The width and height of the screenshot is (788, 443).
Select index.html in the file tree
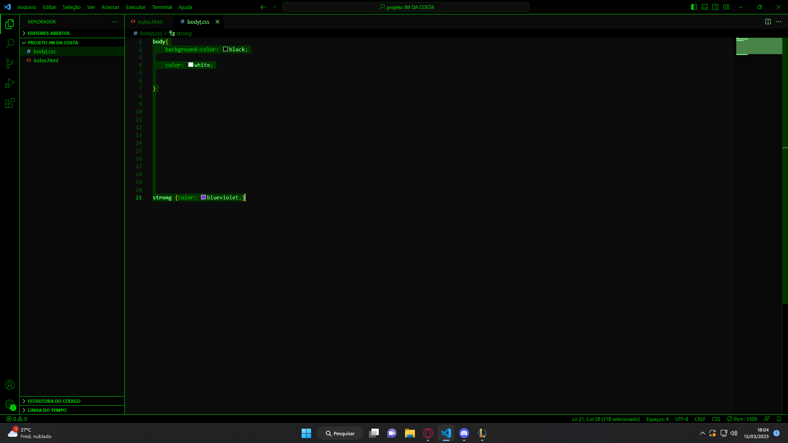72,60
